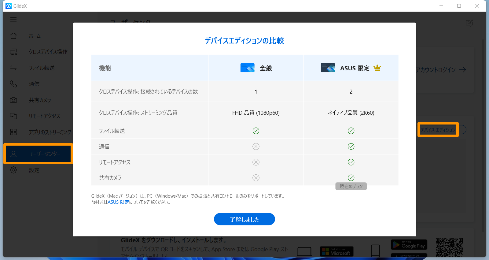Click the feedback icon at top right

(469, 23)
